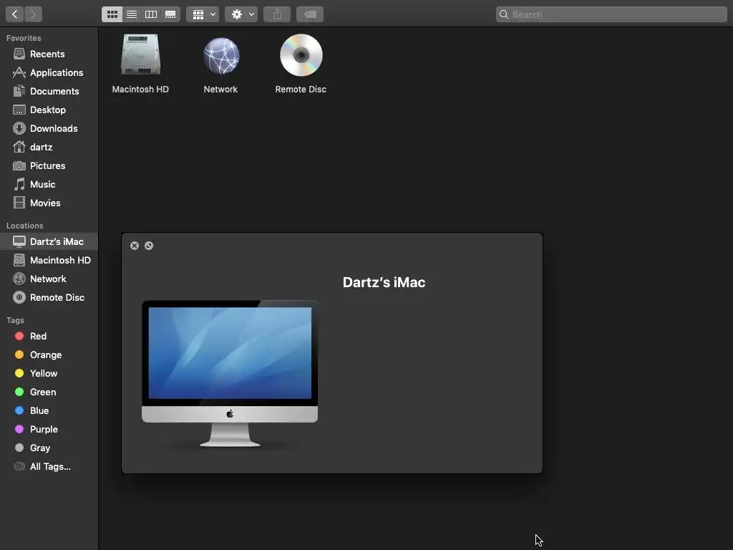
Task: Select Macintosh HD under Locations
Action: [x=49, y=260]
